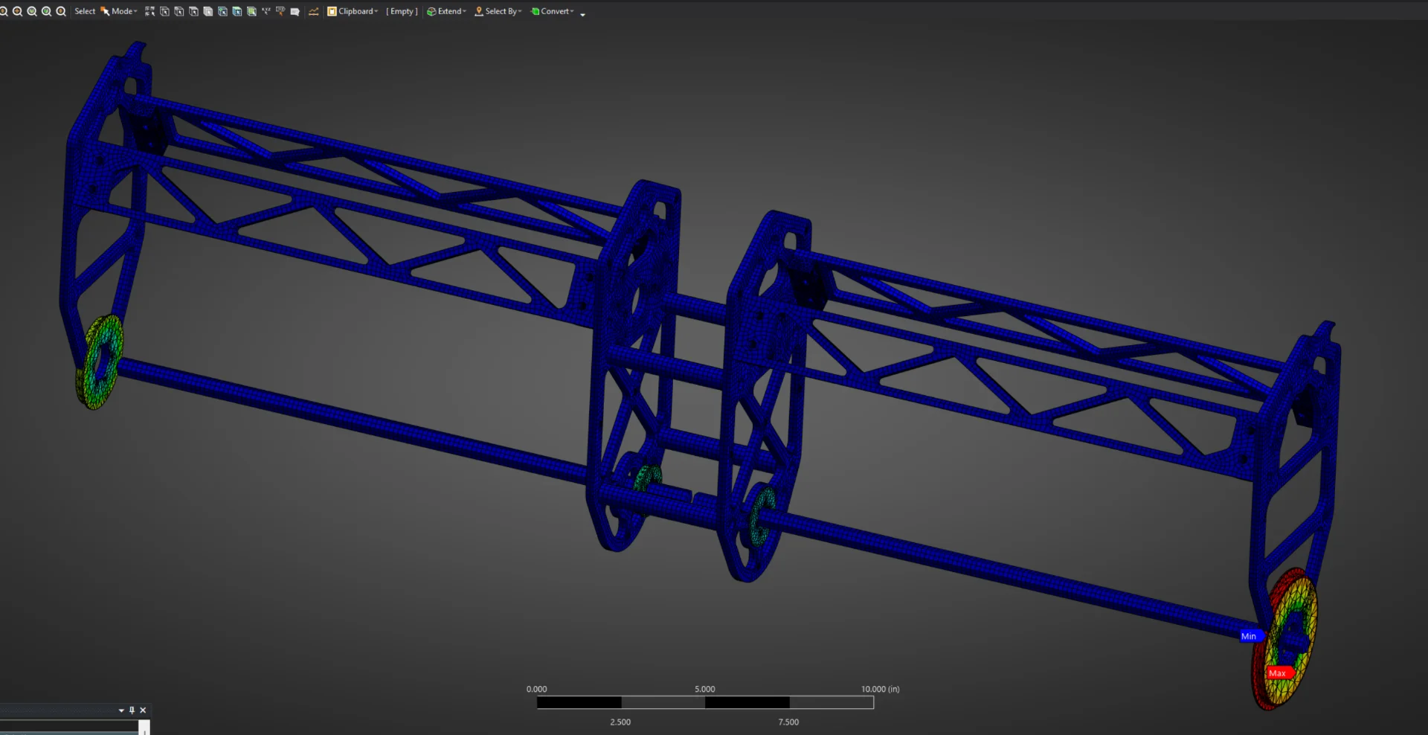Click the Select label in the toolbar
The width and height of the screenshot is (1428, 735).
tap(85, 11)
